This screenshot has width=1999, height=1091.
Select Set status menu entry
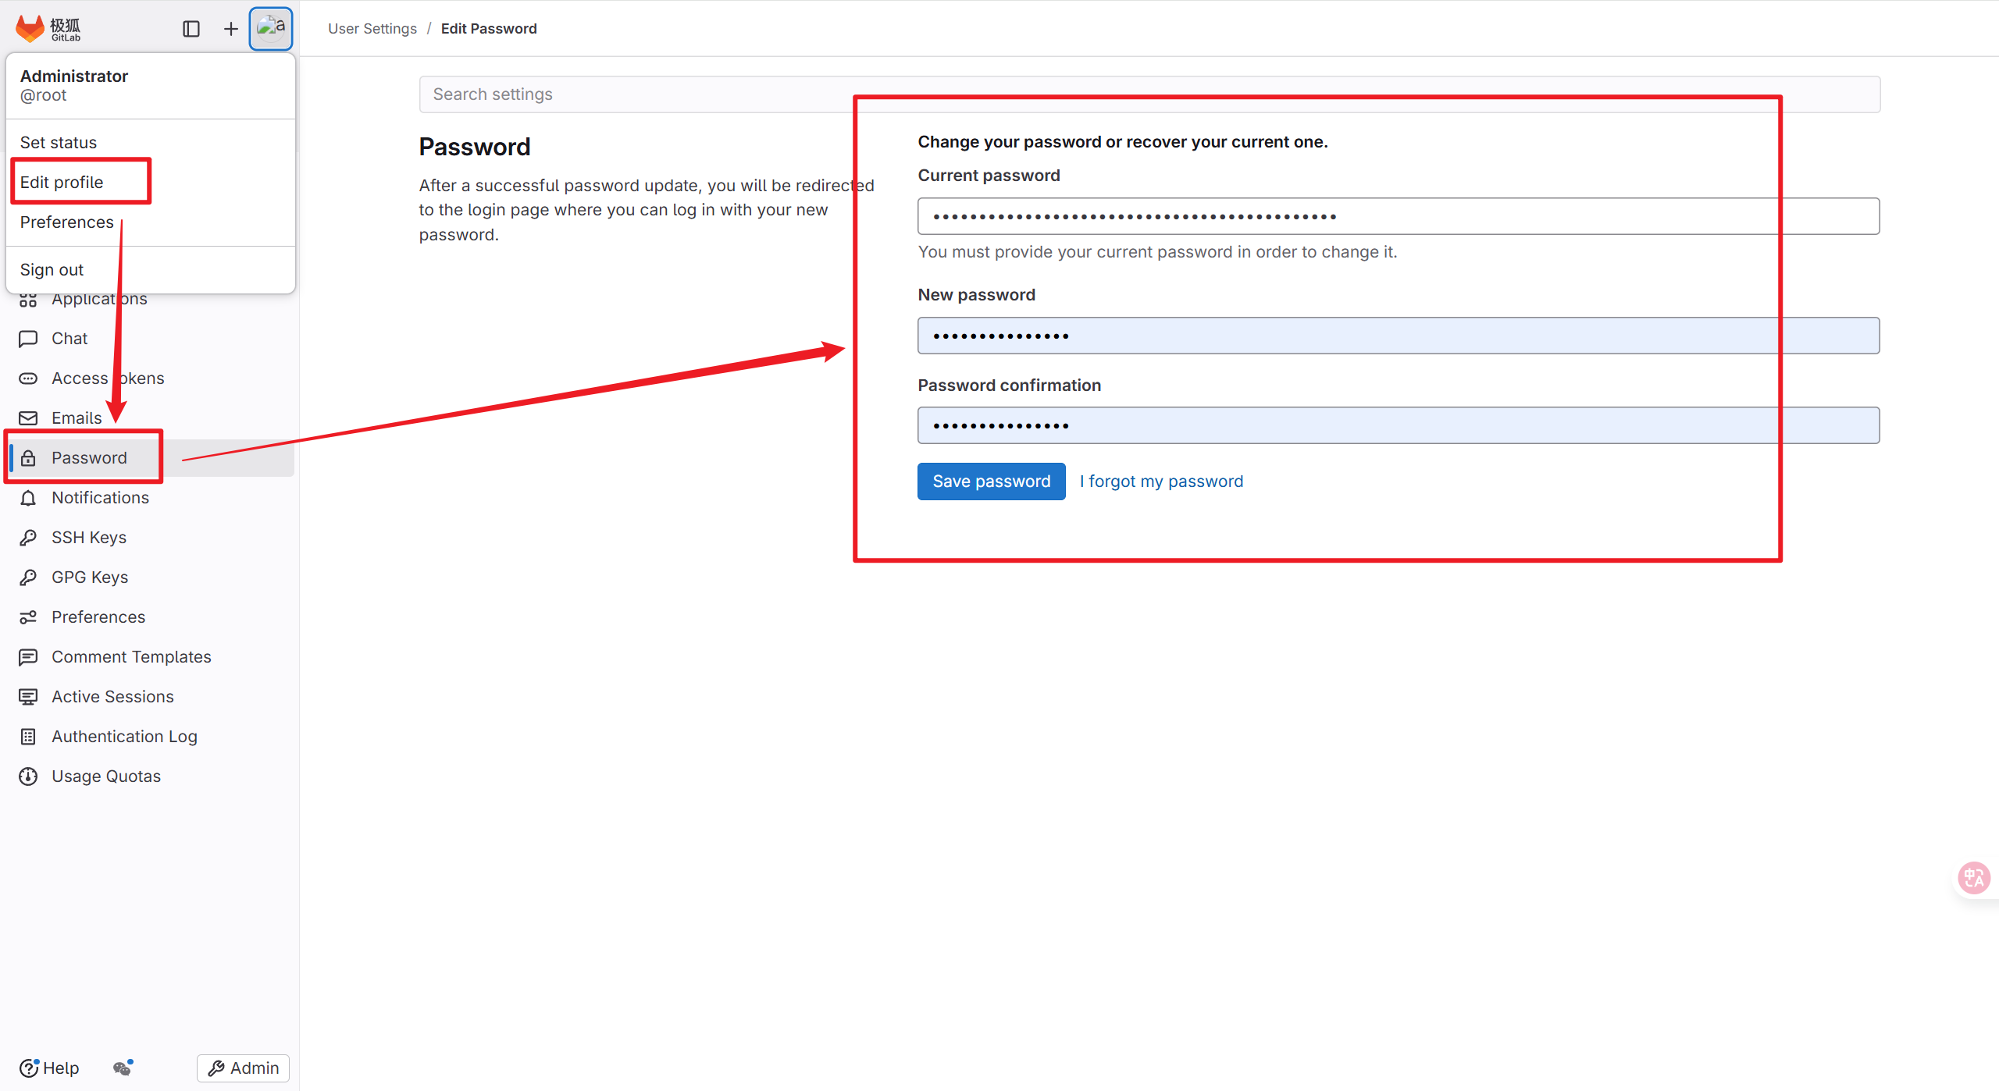click(59, 142)
